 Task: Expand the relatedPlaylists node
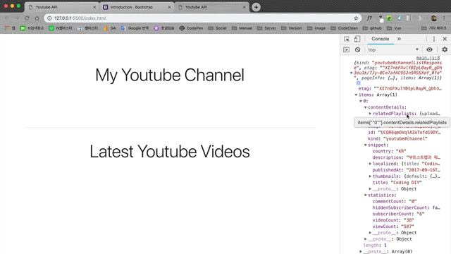click(x=370, y=114)
